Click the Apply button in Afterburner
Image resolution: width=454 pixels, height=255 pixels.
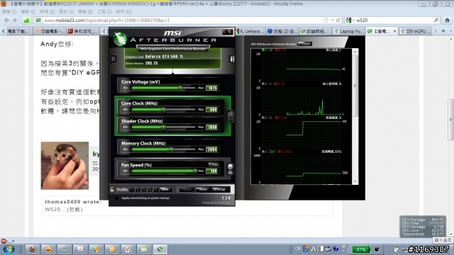click(187, 189)
